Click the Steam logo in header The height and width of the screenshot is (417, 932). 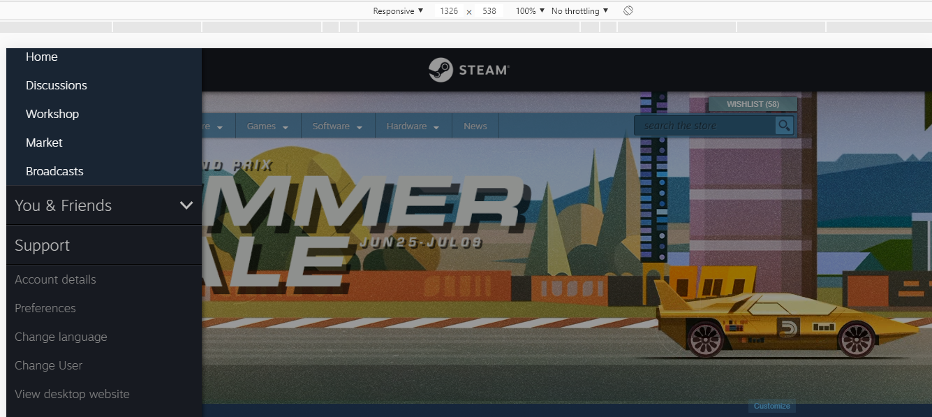(468, 70)
